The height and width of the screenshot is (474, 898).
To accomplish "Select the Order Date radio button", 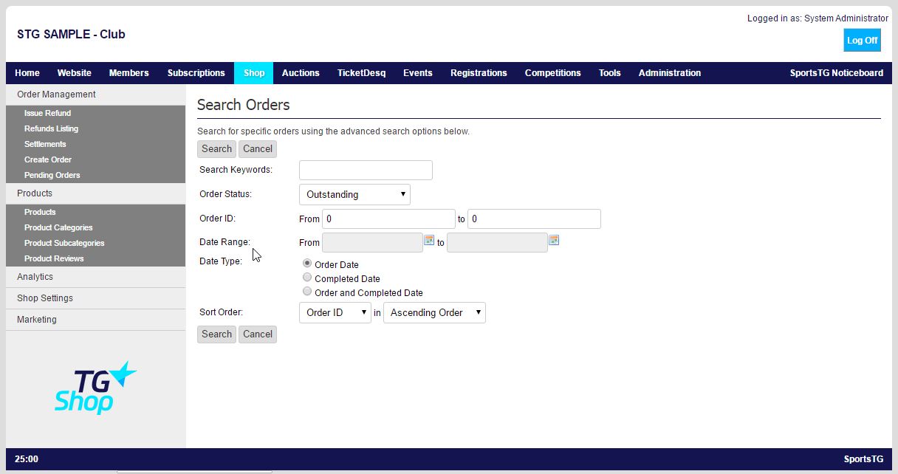I will pyautogui.click(x=307, y=264).
